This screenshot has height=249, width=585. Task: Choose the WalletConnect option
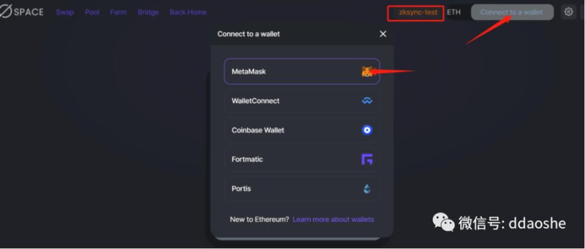pos(289,101)
